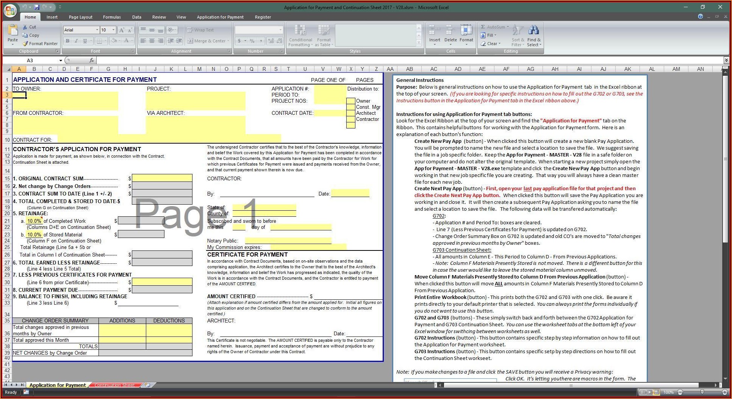Click the Find & Select binoculars icon
This screenshot has height=399, width=732.
coord(534,30)
